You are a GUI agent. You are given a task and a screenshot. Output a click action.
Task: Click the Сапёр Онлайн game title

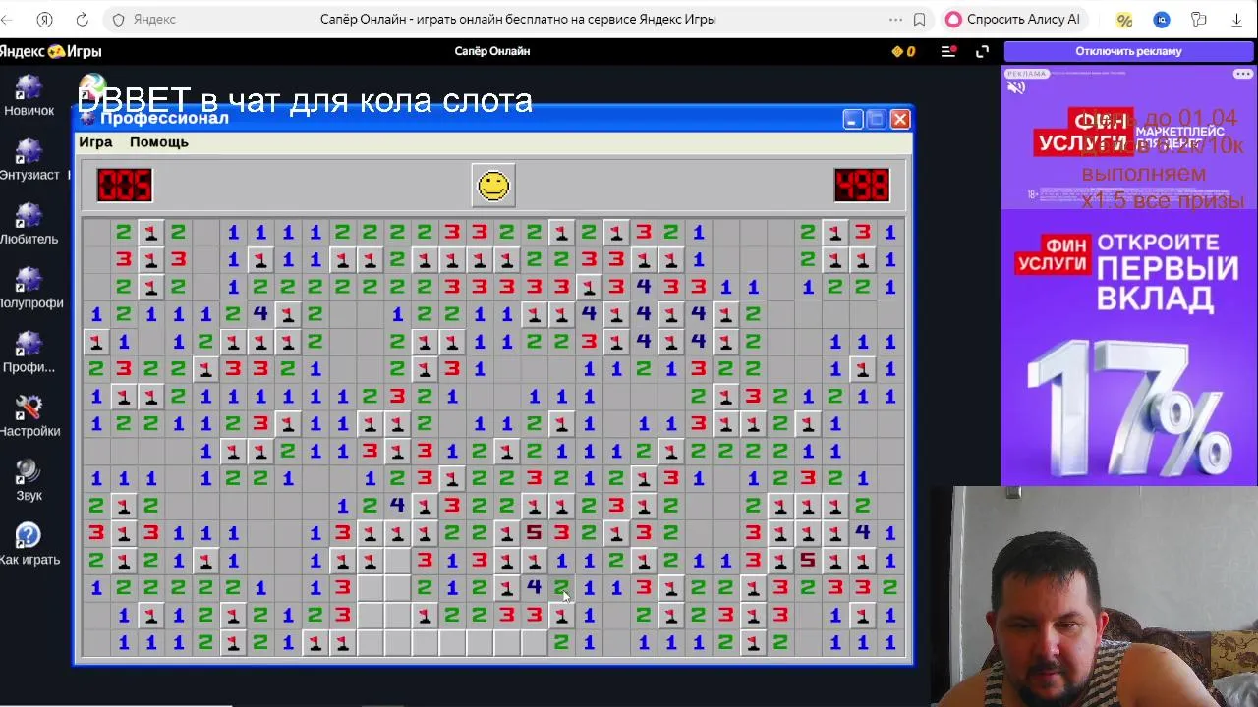492,51
